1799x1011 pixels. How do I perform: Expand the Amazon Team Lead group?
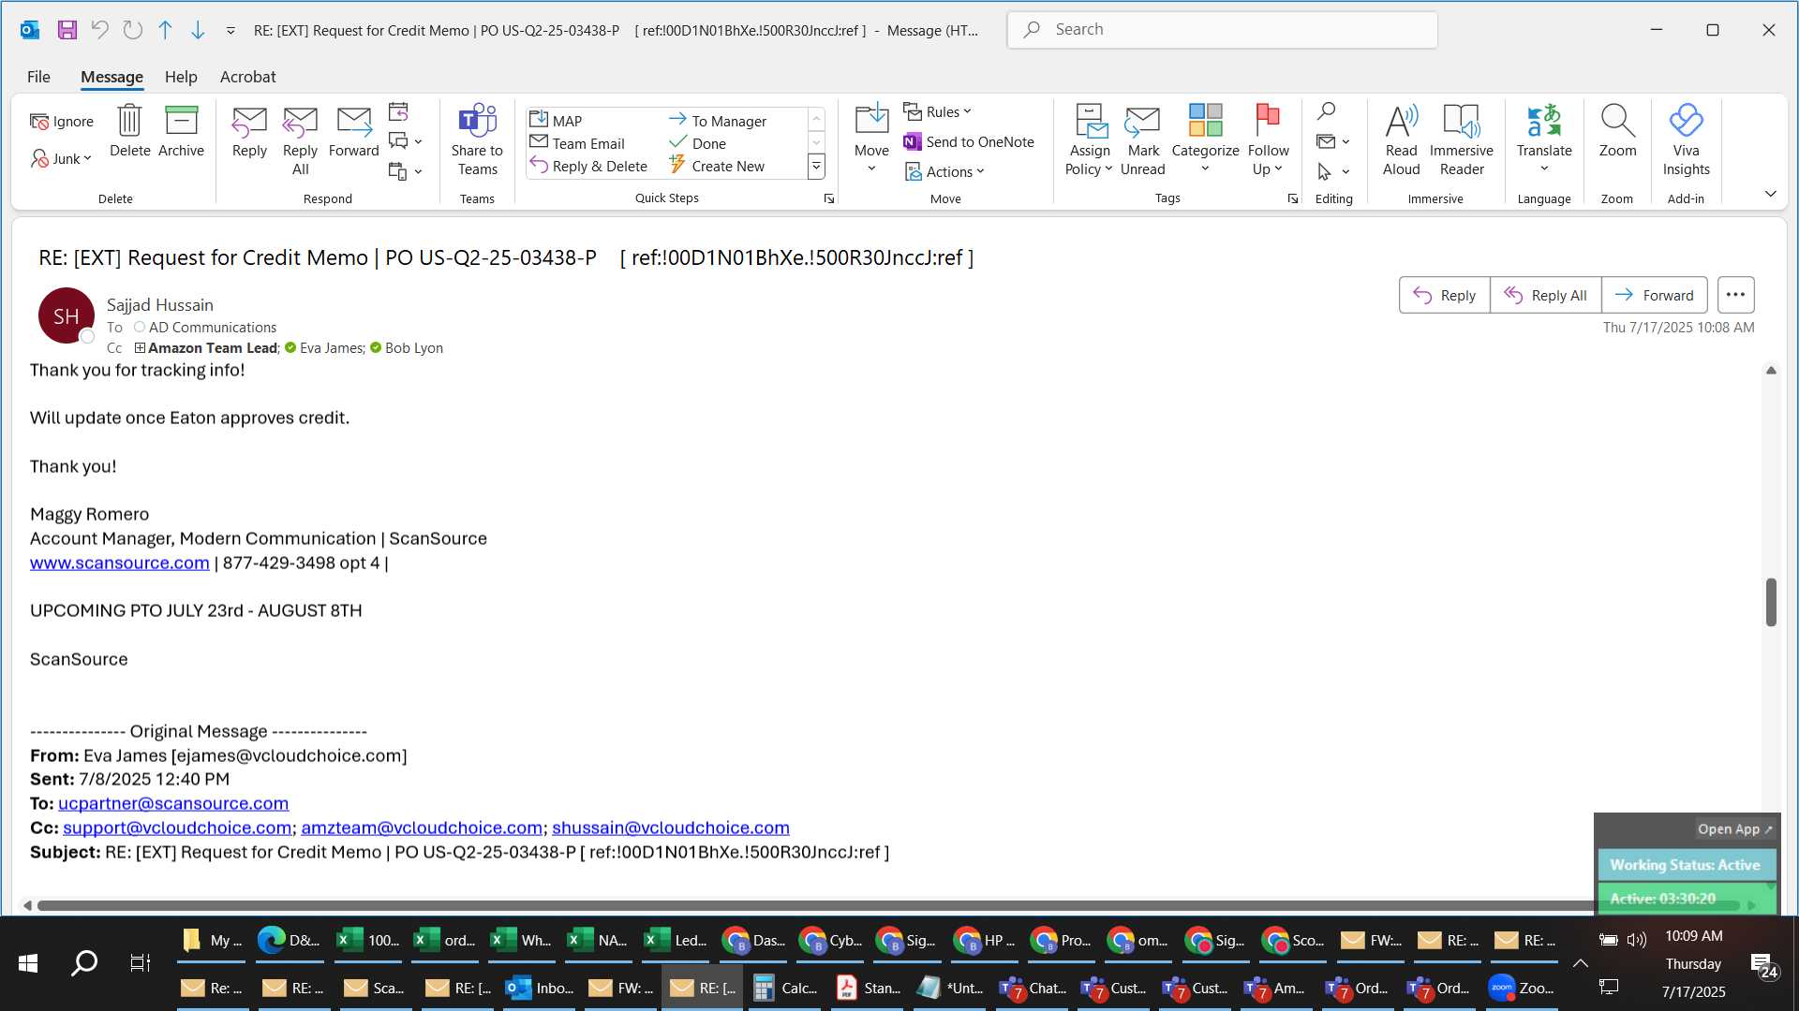pos(140,347)
